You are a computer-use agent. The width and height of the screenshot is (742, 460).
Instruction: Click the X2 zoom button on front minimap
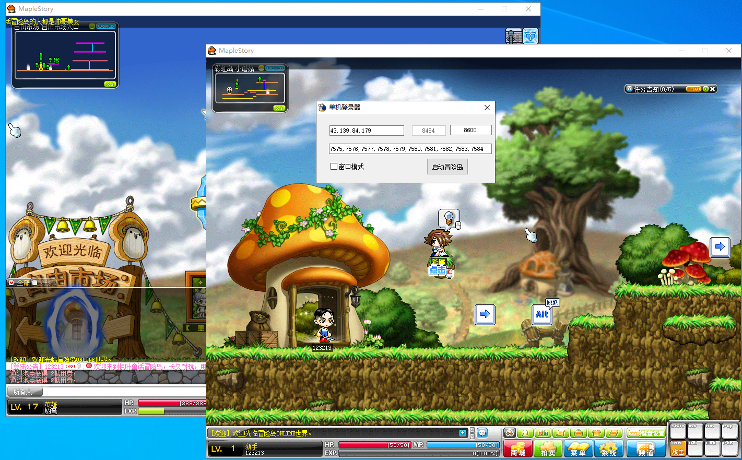(279, 108)
